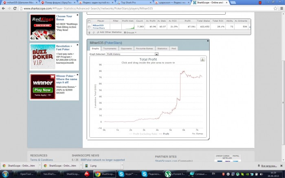Image resolution: width=285 pixels, height=178 pixels.
Task: Switch to the Покер форум GipsyTeam tab
Action: pos(58,2)
